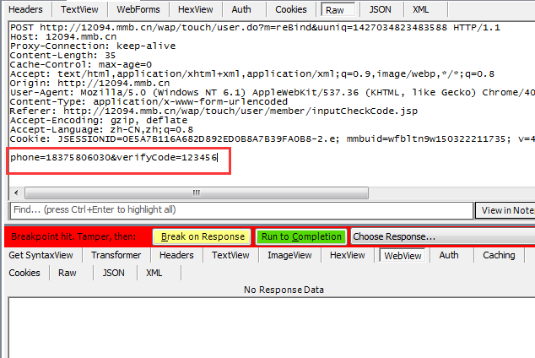Click the horizontal scrollbar thumb
Viewport: 535px width, 358px height.
pyautogui.click(x=197, y=193)
